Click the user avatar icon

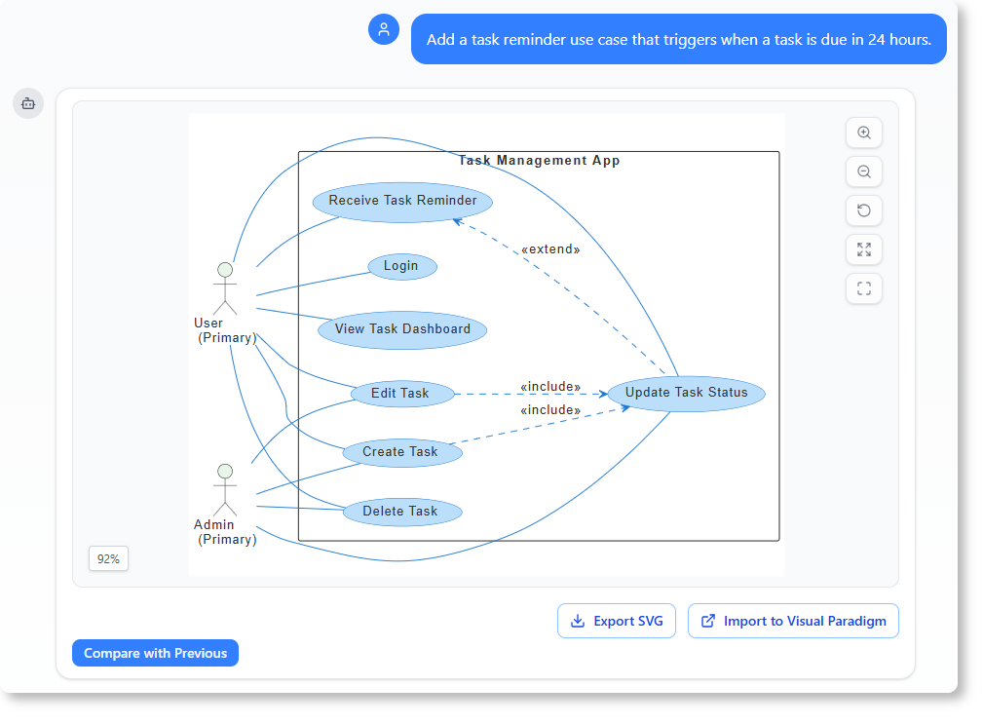pyautogui.click(x=384, y=29)
